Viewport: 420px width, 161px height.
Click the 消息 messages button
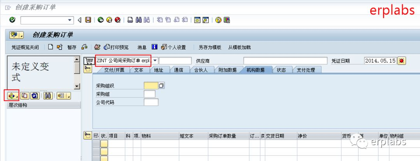pyautogui.click(x=142, y=47)
